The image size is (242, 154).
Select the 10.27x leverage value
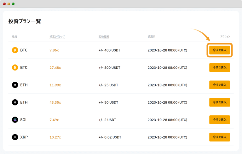pos(55,137)
